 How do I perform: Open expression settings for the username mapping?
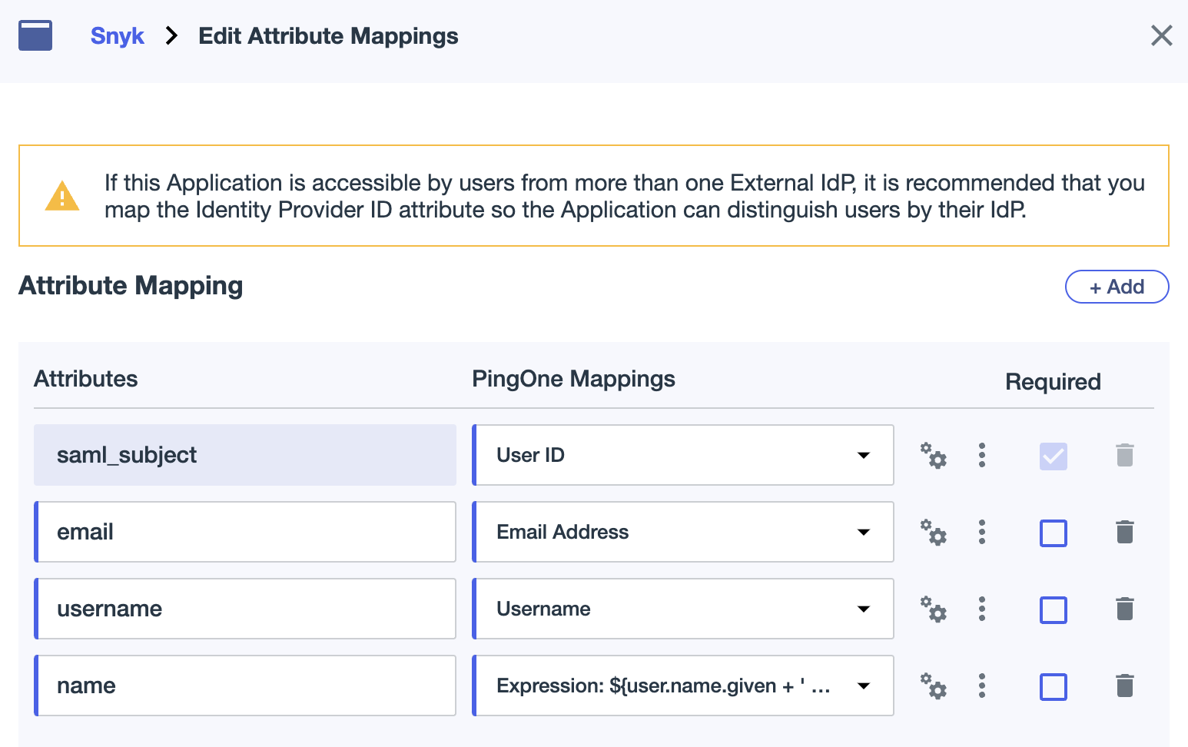[934, 609]
